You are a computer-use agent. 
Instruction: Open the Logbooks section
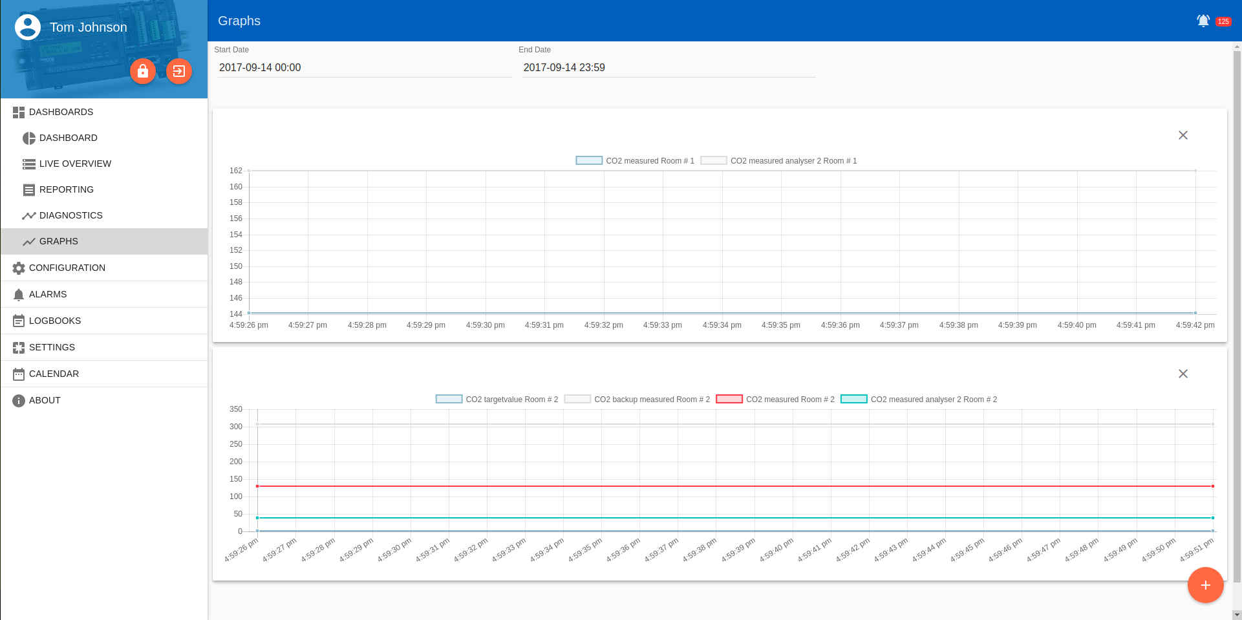click(x=55, y=321)
